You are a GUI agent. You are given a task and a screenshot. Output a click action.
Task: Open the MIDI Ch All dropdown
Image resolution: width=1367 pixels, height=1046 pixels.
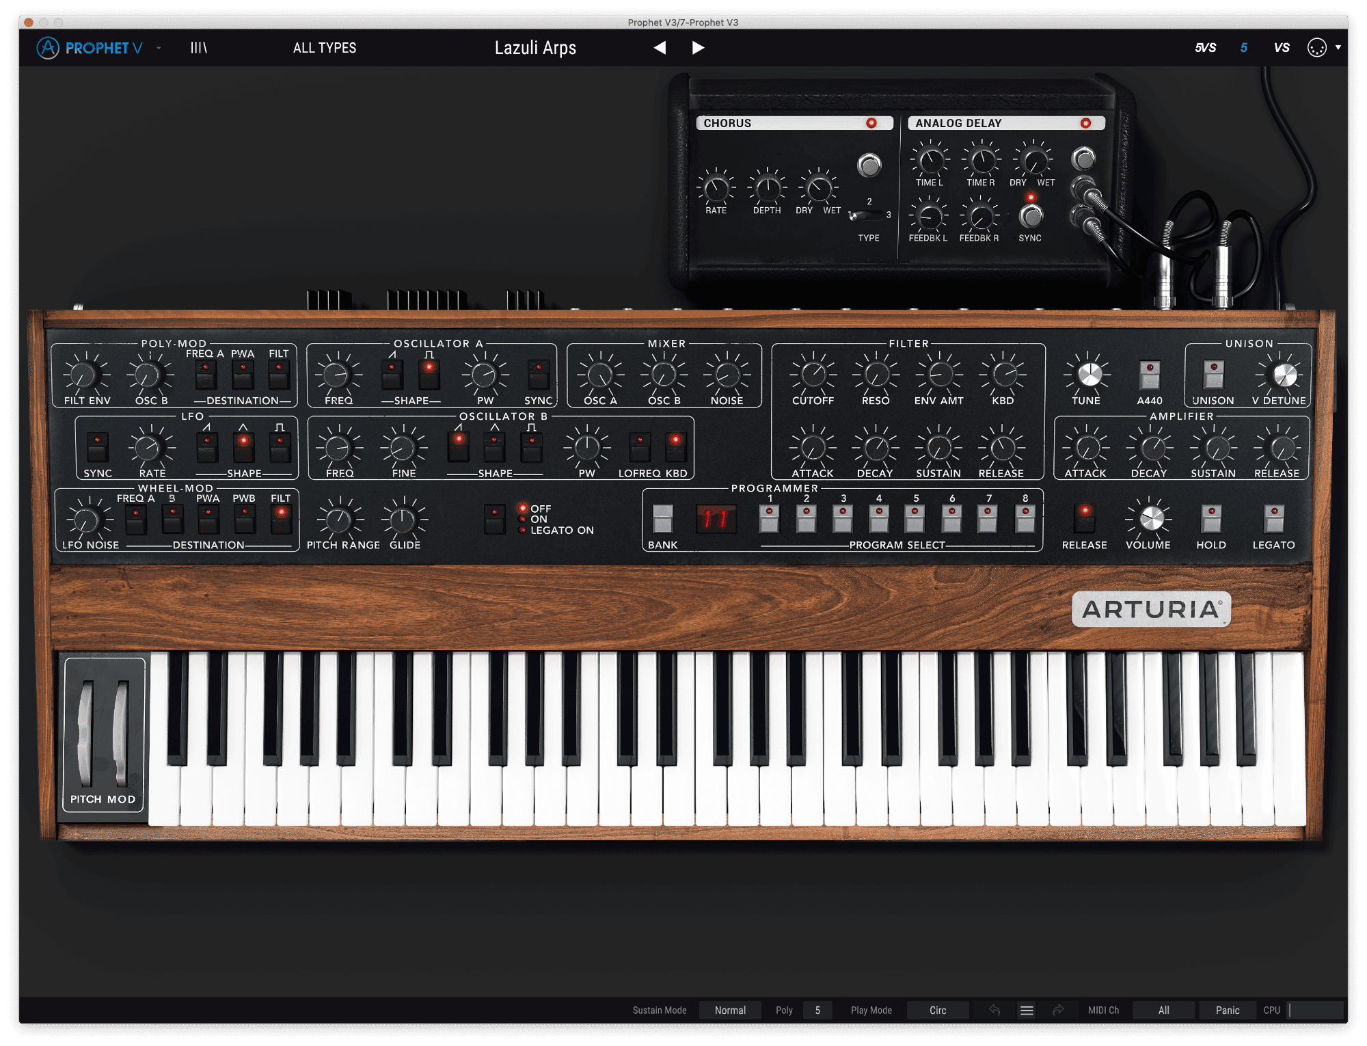[1163, 1010]
